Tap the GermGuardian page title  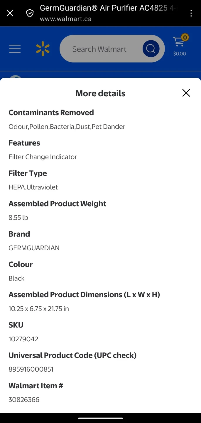(109, 8)
